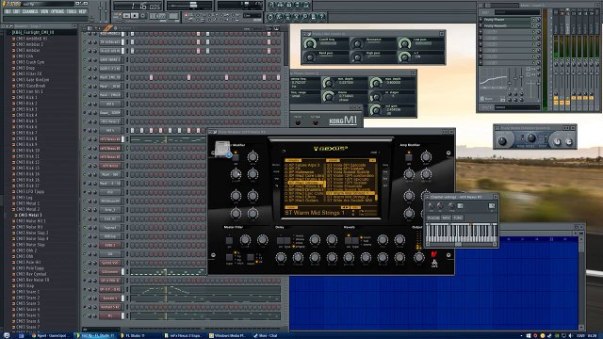The width and height of the screenshot is (603, 339).
Task: Open the Edit menu
Action: pos(17,11)
